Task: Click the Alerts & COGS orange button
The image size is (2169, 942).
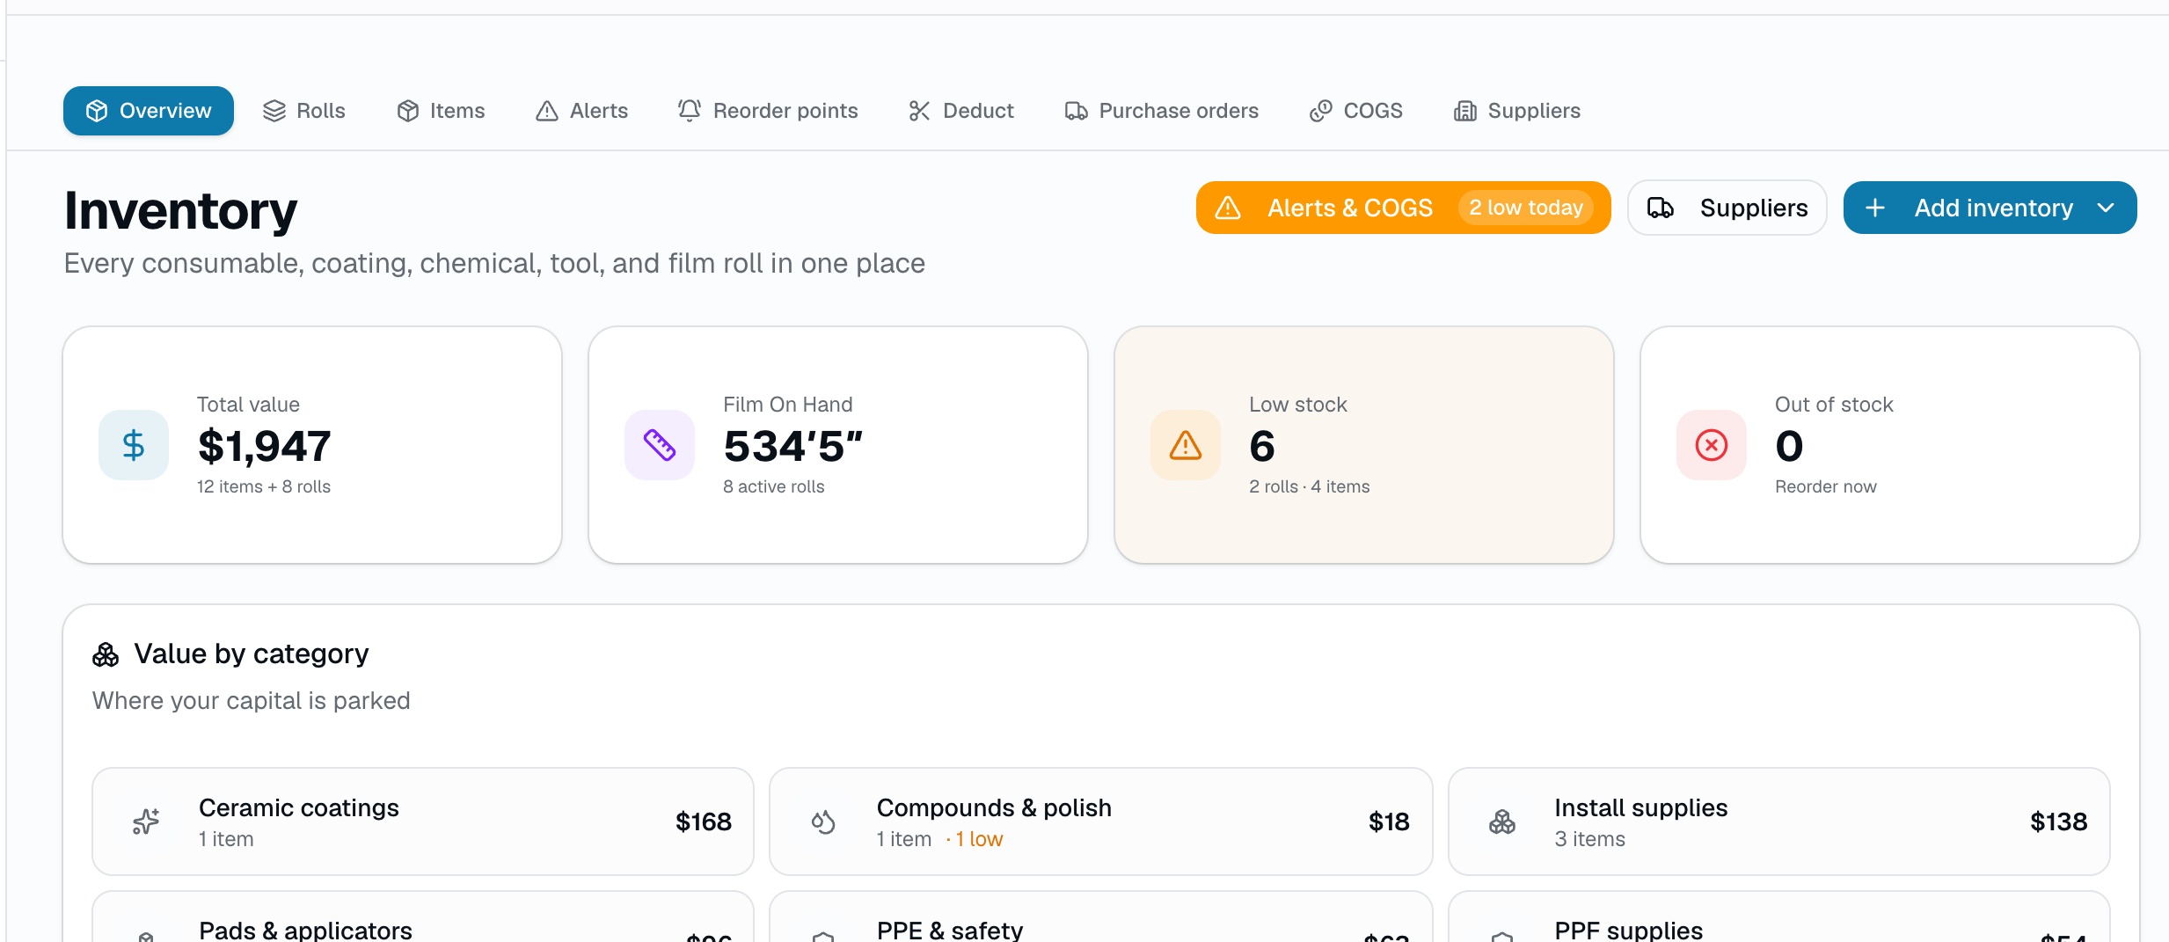Action: click(1403, 208)
